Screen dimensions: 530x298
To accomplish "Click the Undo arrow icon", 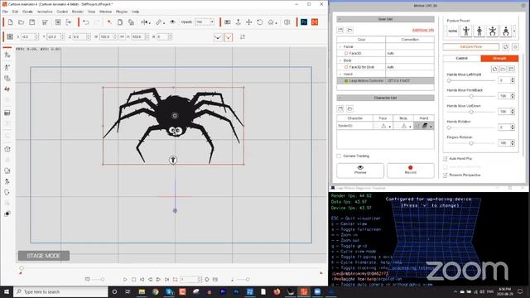I will click(x=86, y=22).
